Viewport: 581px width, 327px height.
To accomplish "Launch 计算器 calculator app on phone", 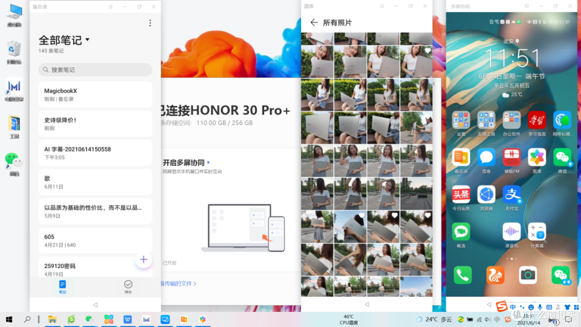I will pos(537,235).
